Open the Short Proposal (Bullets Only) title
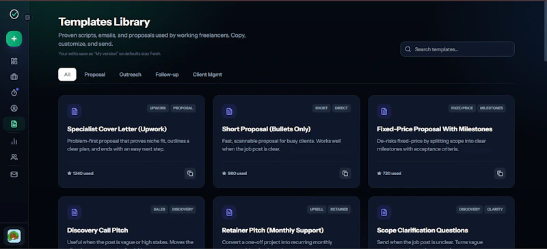The width and height of the screenshot is (547, 249). pyautogui.click(x=266, y=129)
